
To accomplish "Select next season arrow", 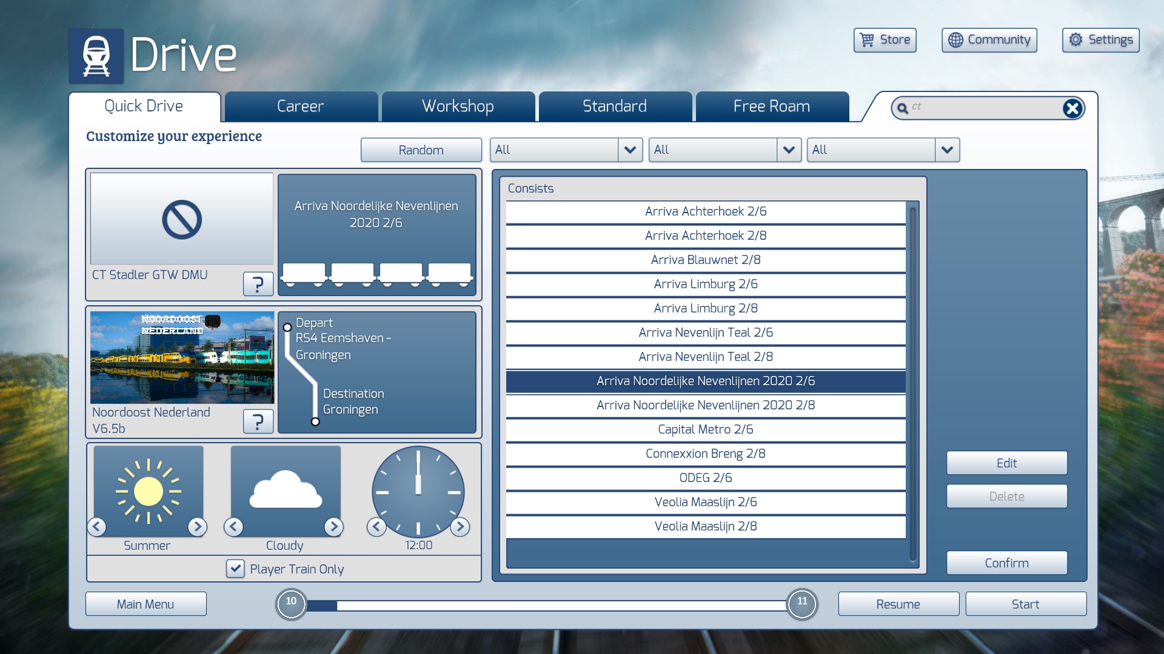I will [x=197, y=527].
